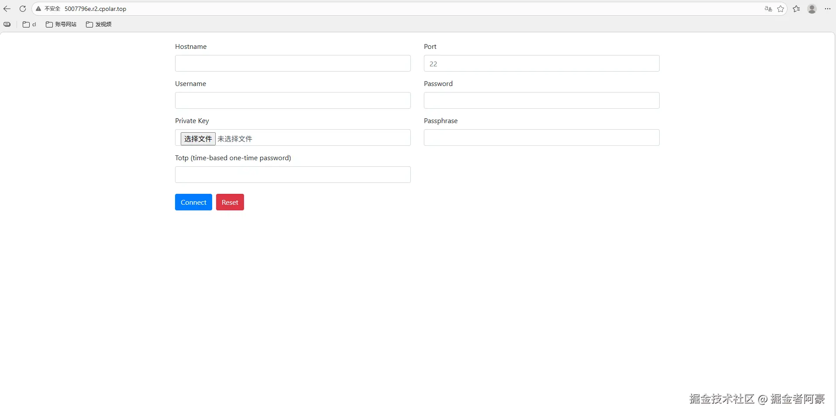Image resolution: width=836 pixels, height=416 pixels.
Task: Click the Password label
Action: click(438, 84)
